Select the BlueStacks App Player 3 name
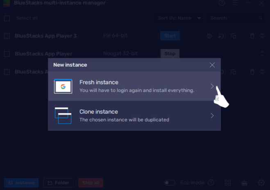Viewport: 270px width, 190px height. tap(45, 36)
